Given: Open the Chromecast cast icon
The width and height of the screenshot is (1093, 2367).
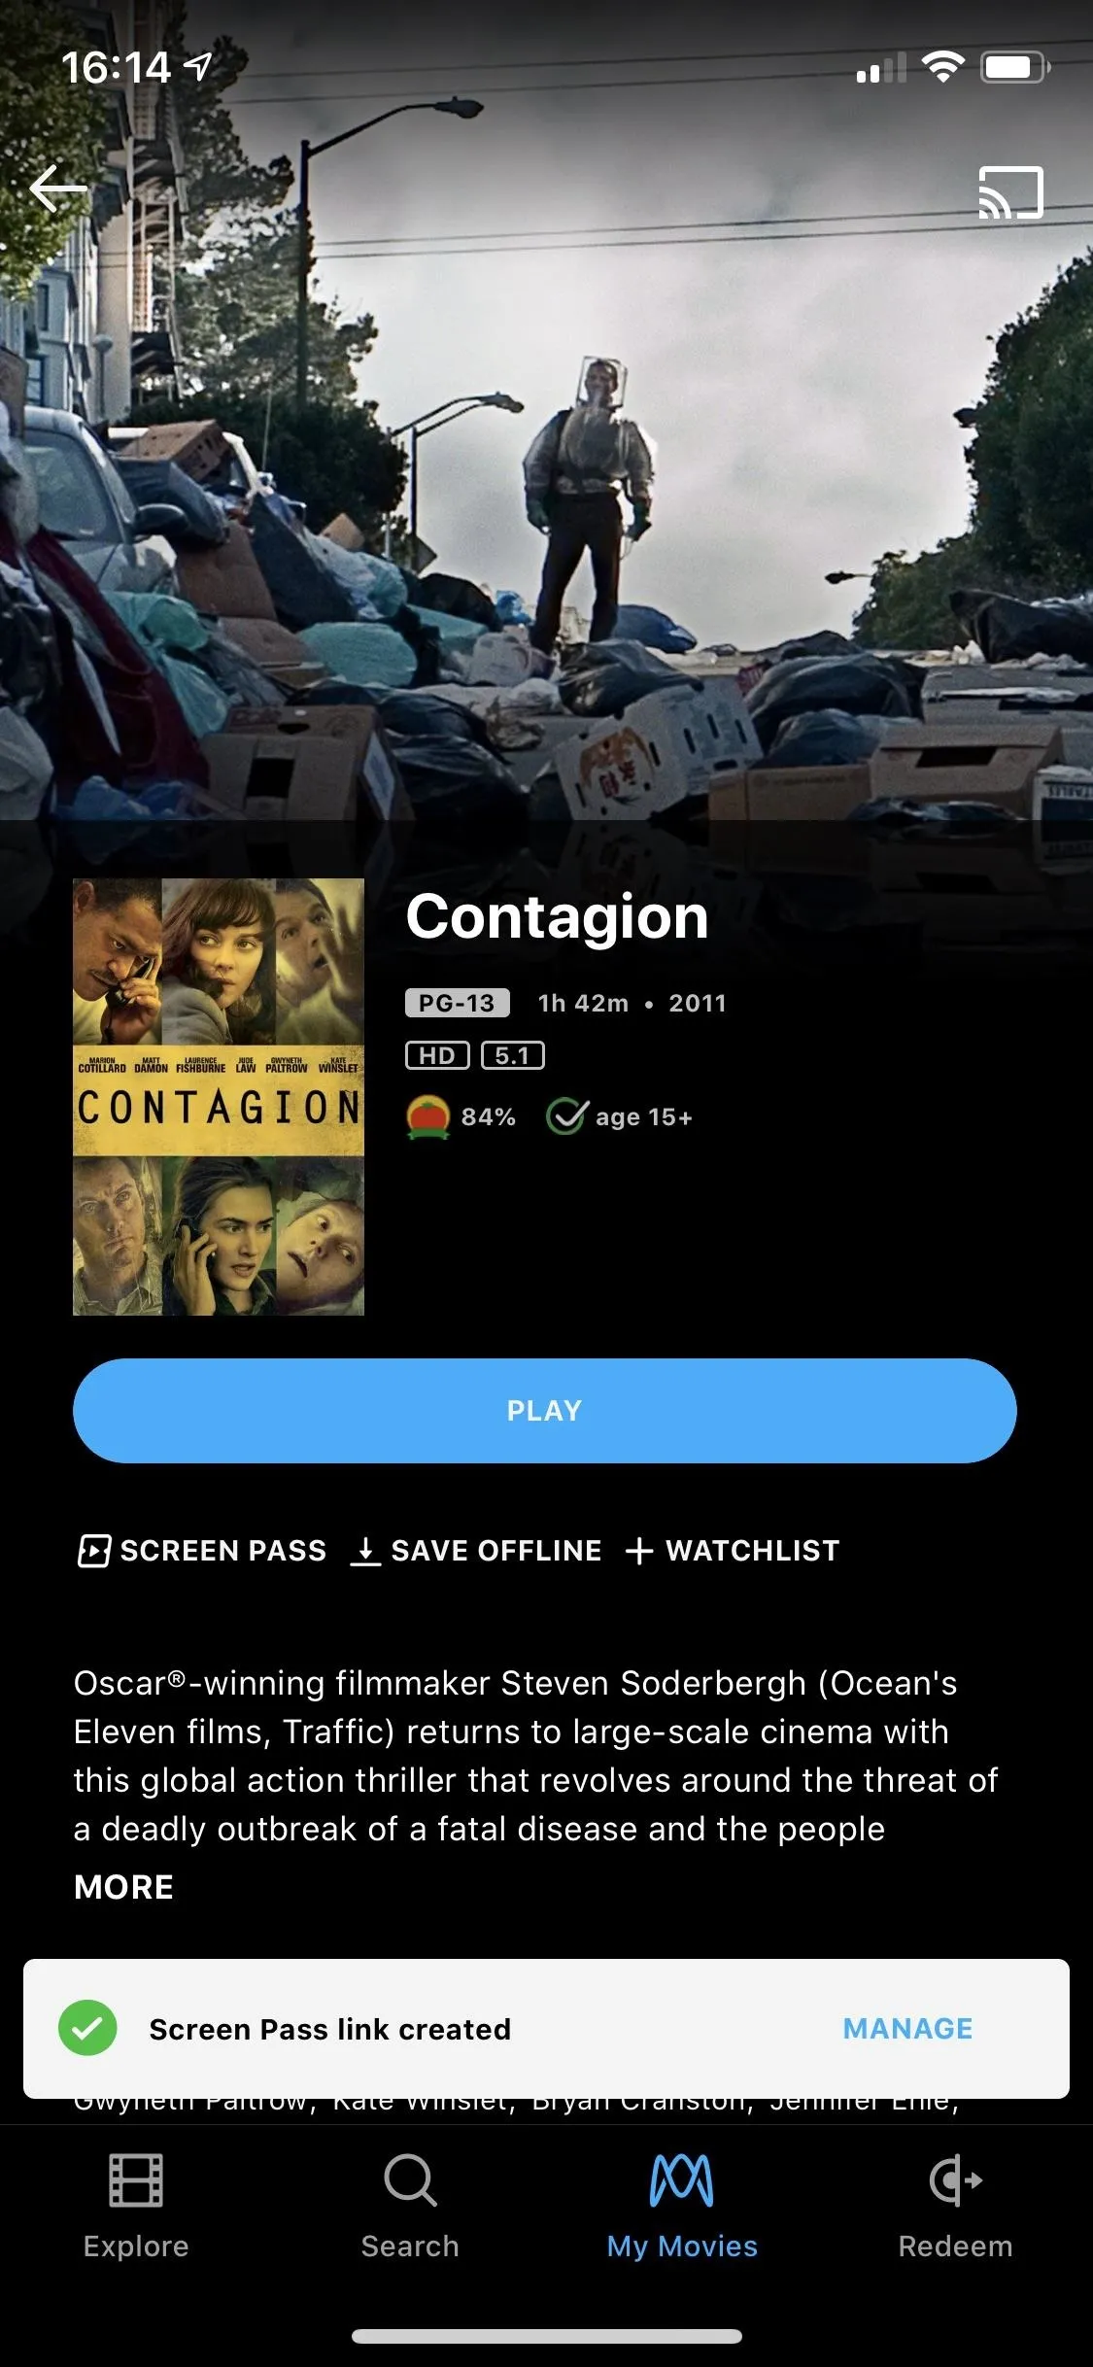Looking at the screenshot, I should pyautogui.click(x=1010, y=192).
